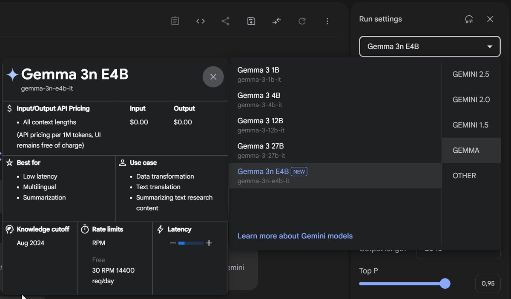Screen dimensions: 511x299
Task: Click the latency plus sign
Action: 209,243
